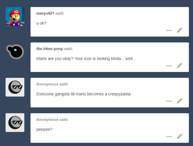Visit the maryo421 username link
Image resolution: width=193 pixels, height=146 pixels.
(45, 14)
